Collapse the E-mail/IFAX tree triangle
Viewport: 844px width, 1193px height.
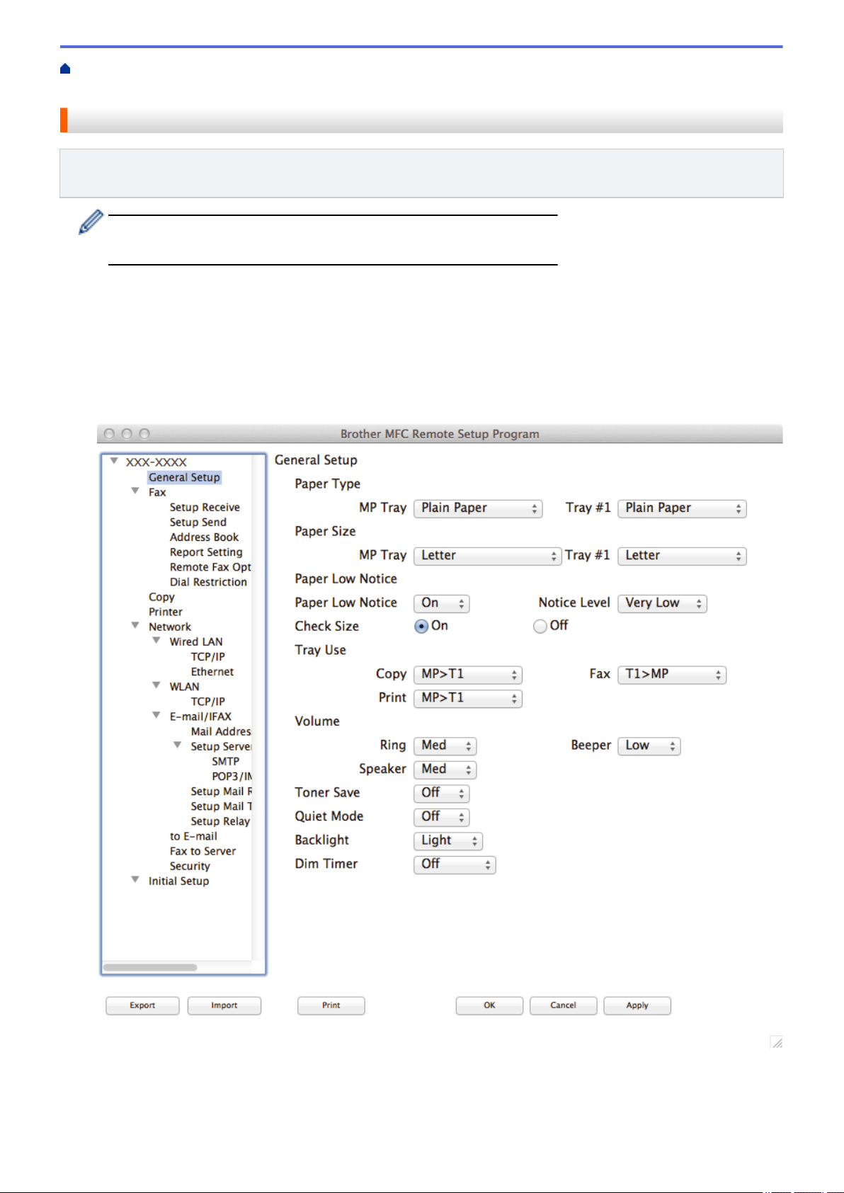[x=156, y=715]
